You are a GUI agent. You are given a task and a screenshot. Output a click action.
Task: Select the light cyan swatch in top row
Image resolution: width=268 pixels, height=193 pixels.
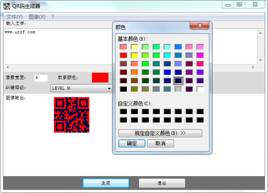(x=167, y=47)
